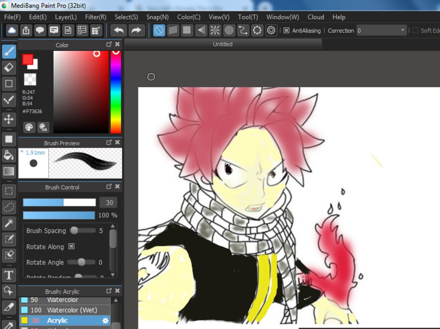
Task: Select the Gradient tool
Action: point(9,171)
